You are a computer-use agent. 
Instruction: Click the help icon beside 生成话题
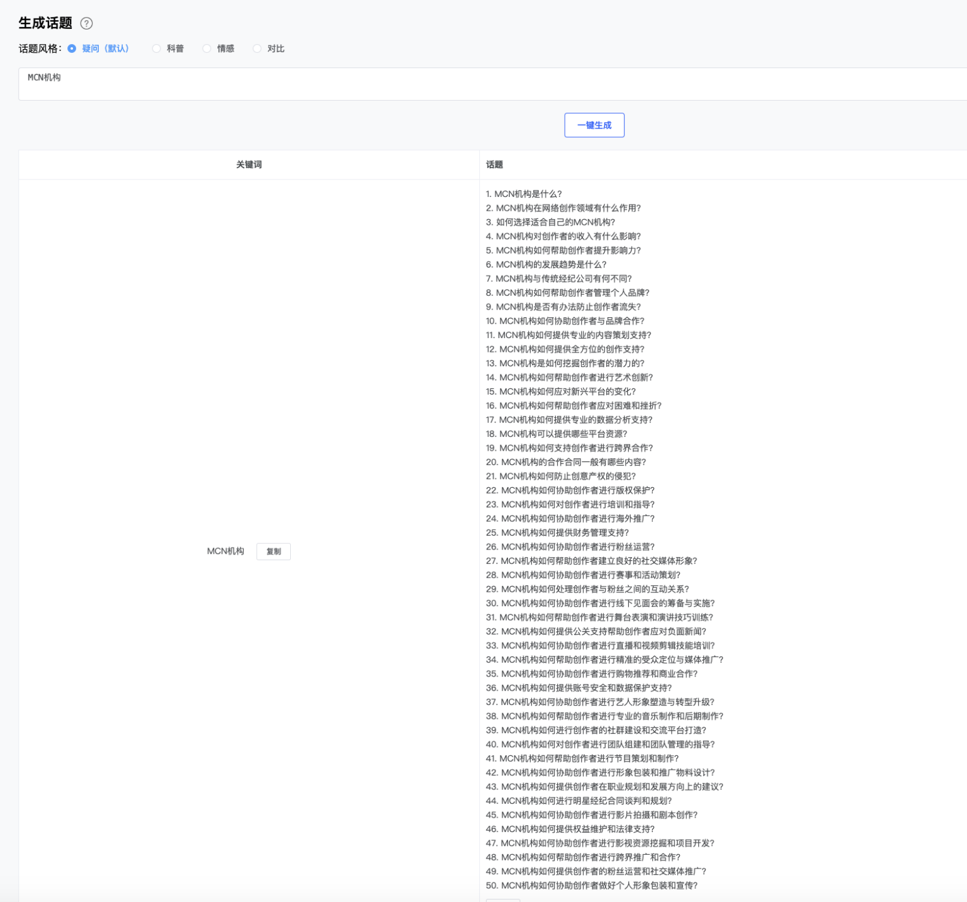coord(87,23)
